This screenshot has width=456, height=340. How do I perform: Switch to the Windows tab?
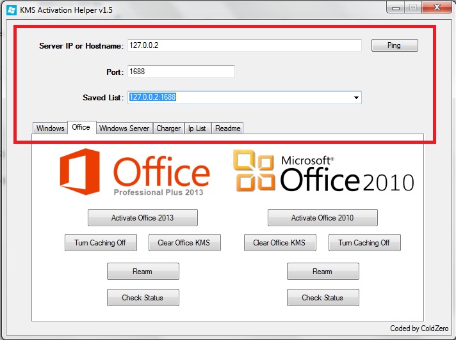(x=51, y=128)
